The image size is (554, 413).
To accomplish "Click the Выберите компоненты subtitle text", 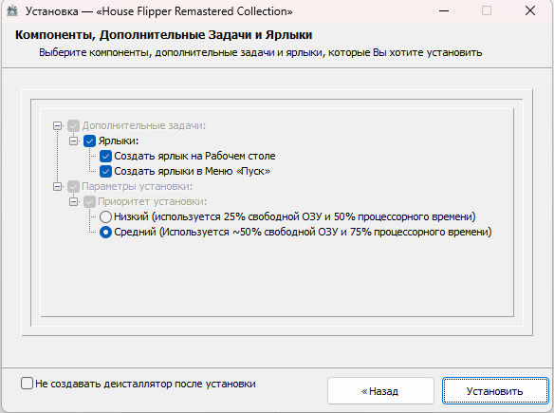I will 260,52.
